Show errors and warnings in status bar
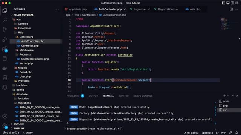This screenshot has height=135, width=241. point(11,133)
